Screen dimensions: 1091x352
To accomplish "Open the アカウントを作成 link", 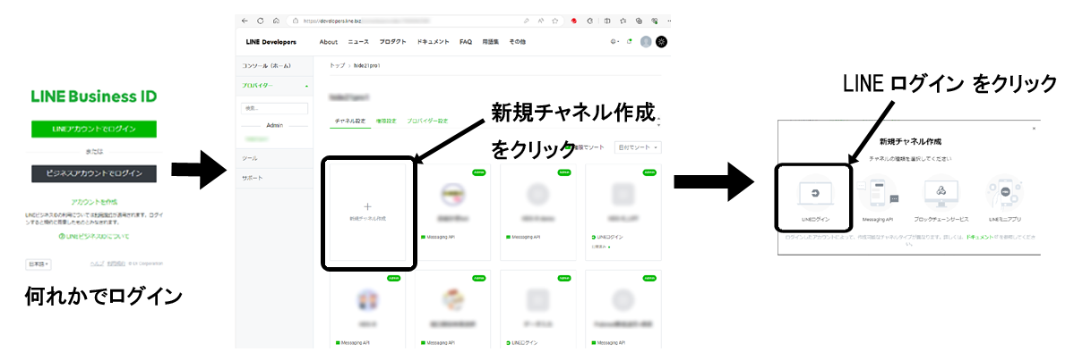I will click(x=94, y=203).
